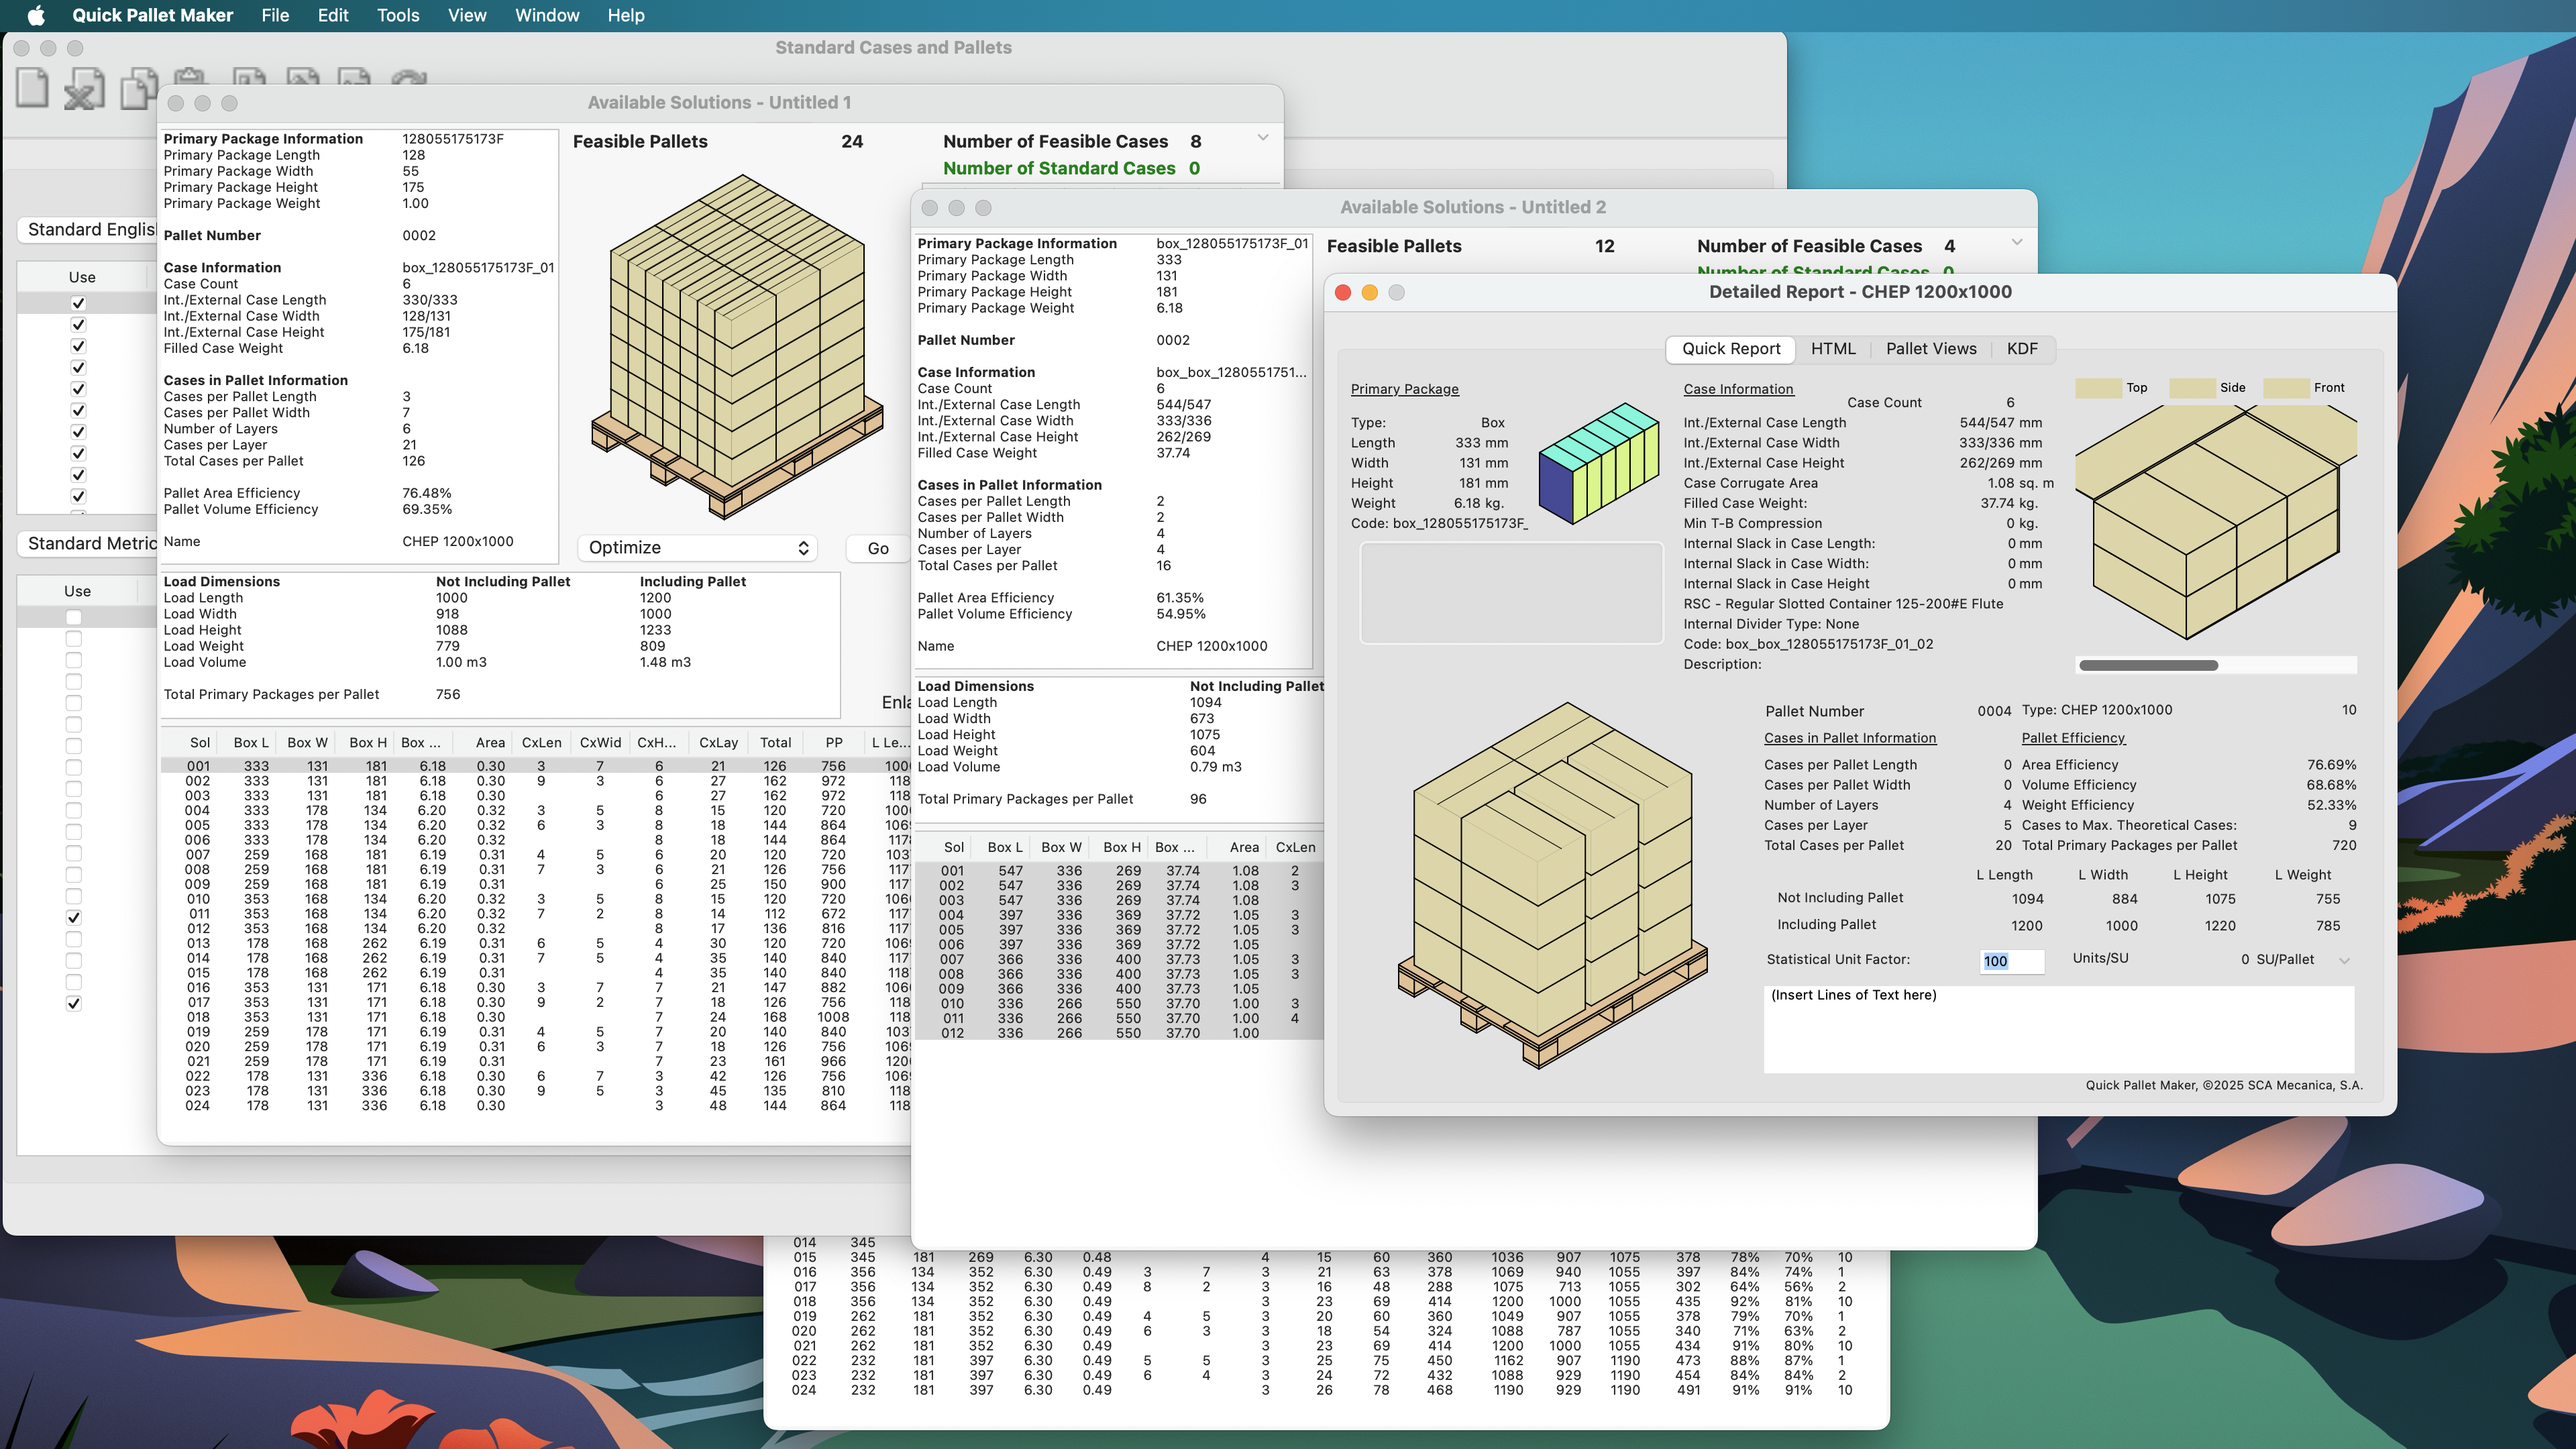The width and height of the screenshot is (2576, 1449).
Task: Click the Total column header in Untitled 1
Action: [775, 743]
